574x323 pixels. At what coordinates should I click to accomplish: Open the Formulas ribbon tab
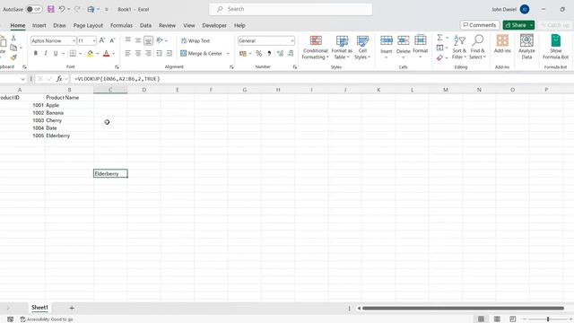coord(121,25)
